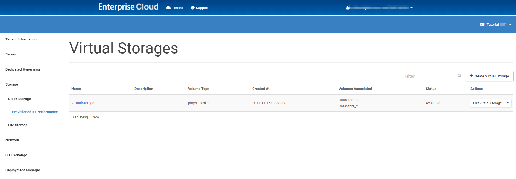Image resolution: width=516 pixels, height=179 pixels.
Task: Click the Enterprise Cloud logo
Action: point(128,7)
